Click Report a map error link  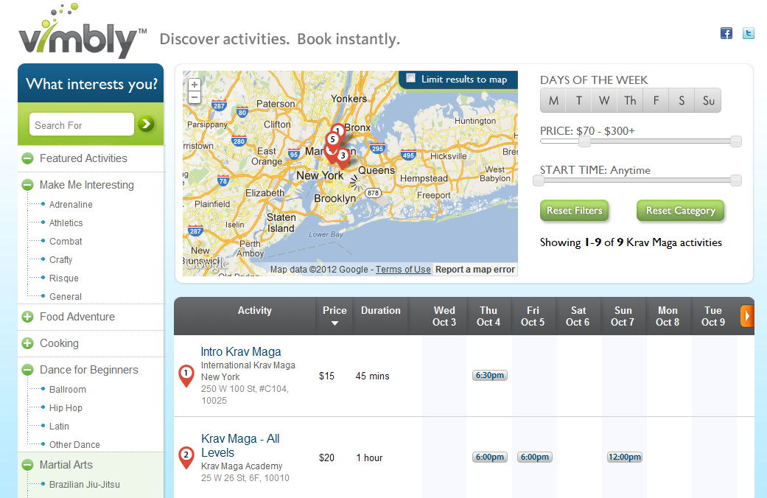point(475,270)
